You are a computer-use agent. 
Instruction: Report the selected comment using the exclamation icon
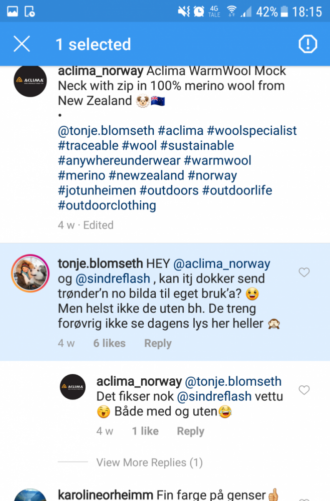(308, 44)
